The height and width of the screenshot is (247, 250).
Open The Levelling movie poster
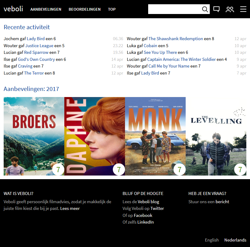216,136
